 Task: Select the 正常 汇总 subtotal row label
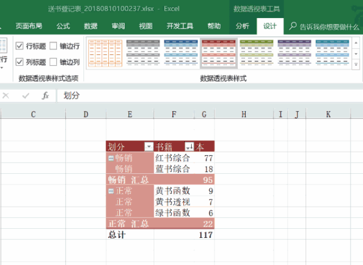128,224
